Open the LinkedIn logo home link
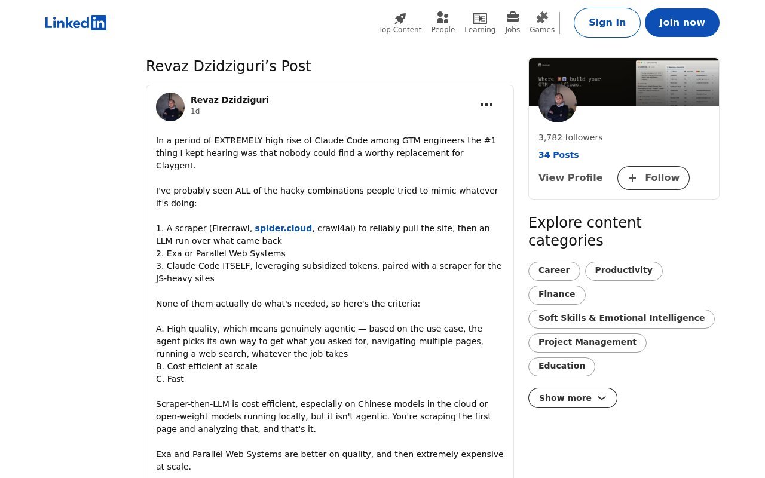The height and width of the screenshot is (478, 765). point(76,23)
